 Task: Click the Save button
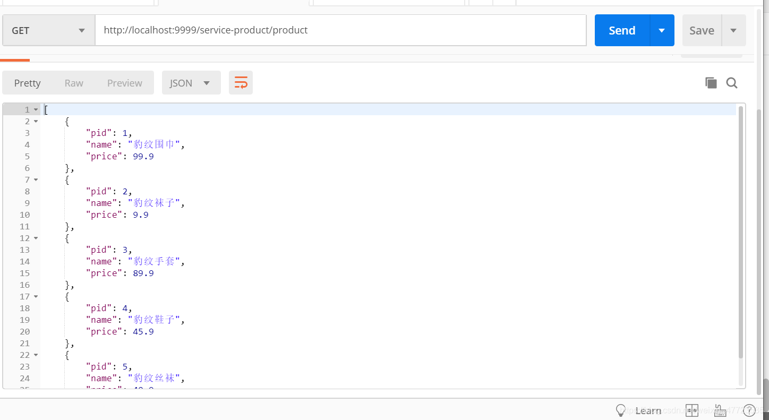click(702, 30)
